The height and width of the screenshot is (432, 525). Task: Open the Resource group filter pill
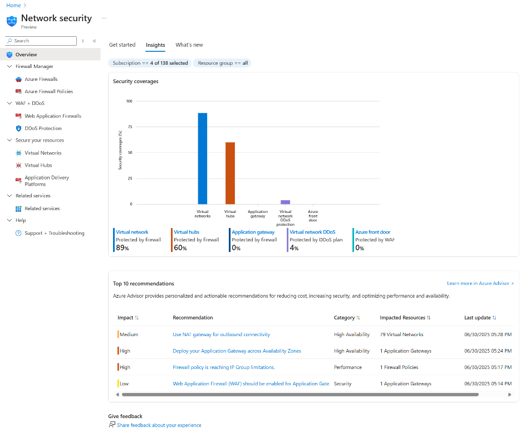click(x=223, y=63)
